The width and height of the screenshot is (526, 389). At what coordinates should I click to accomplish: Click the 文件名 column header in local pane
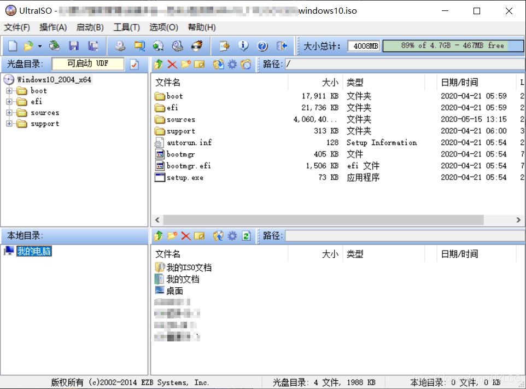pyautogui.click(x=220, y=254)
